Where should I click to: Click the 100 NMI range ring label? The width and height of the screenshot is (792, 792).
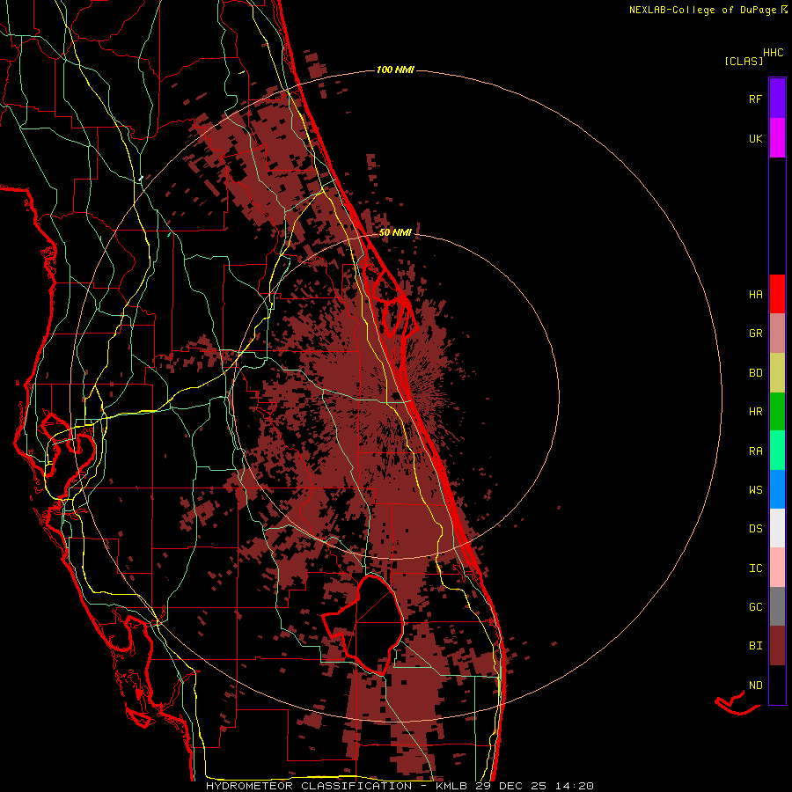pyautogui.click(x=395, y=70)
